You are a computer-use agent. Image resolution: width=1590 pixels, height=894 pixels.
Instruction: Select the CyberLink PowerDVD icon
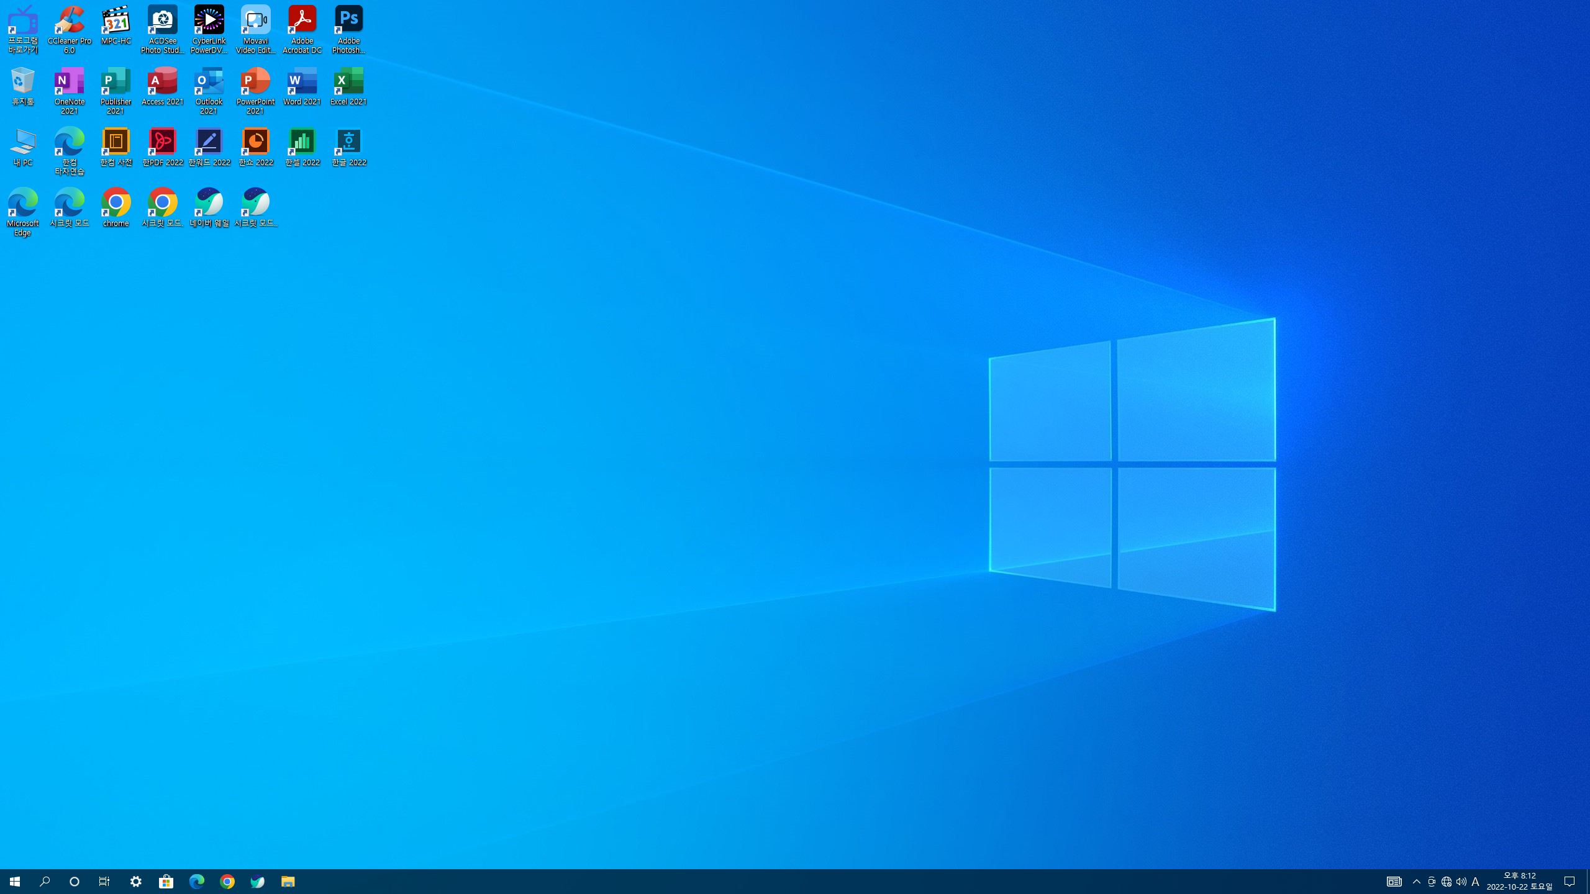pos(209,29)
